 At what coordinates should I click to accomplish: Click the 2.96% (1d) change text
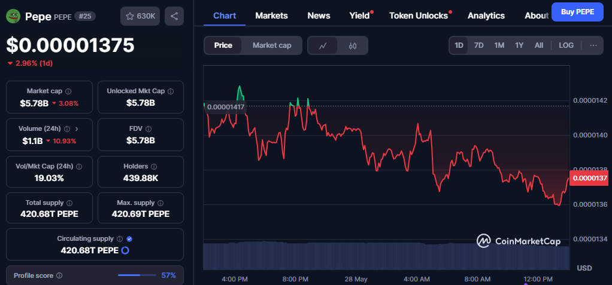(x=34, y=63)
